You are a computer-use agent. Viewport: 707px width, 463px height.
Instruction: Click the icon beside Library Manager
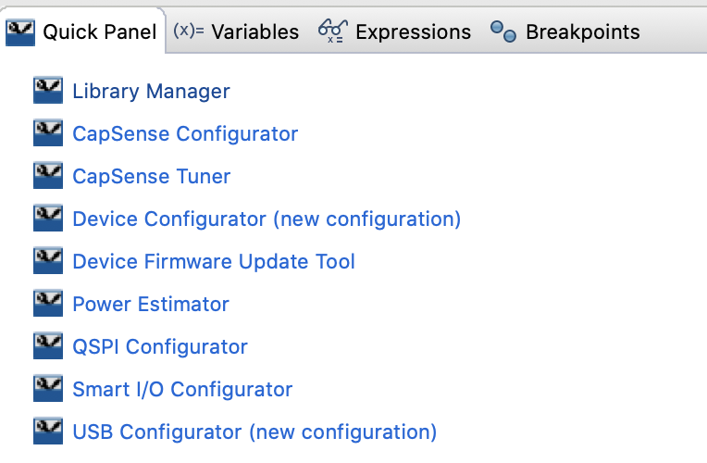coord(48,90)
